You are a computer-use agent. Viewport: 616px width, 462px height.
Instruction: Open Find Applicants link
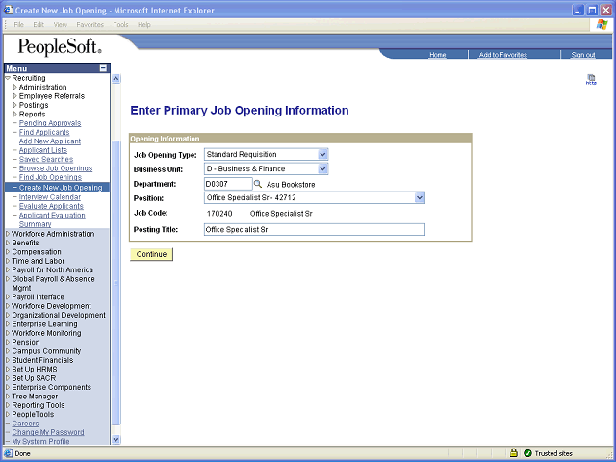coord(44,132)
